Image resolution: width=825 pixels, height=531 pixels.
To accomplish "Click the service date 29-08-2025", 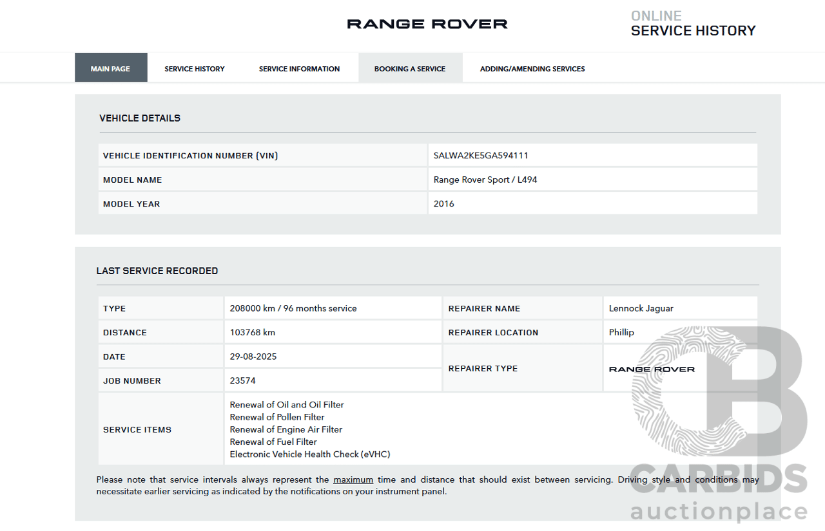I will click(x=253, y=357).
